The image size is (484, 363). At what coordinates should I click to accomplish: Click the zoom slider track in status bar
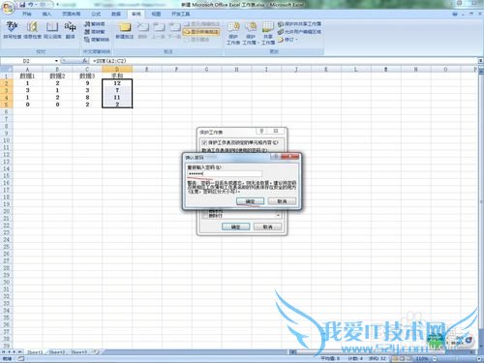[x=457, y=359]
